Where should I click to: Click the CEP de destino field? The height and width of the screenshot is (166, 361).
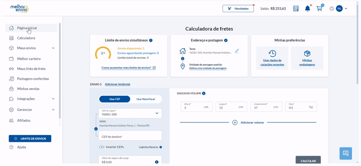tap(130, 136)
